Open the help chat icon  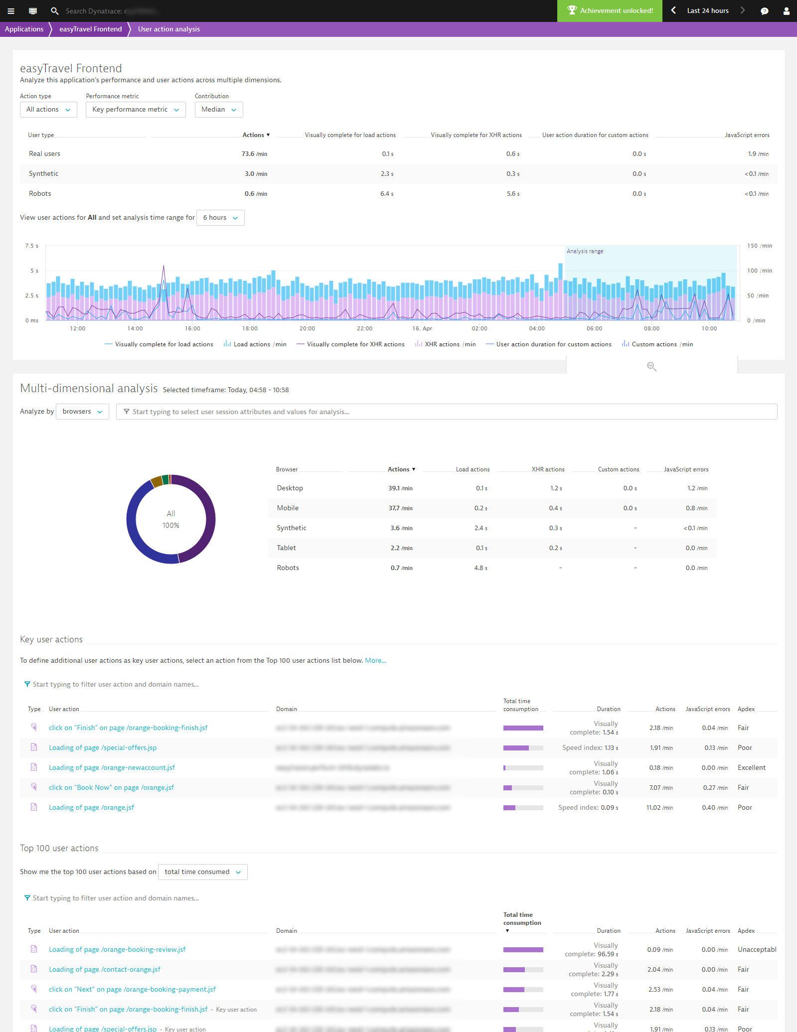[x=765, y=11]
